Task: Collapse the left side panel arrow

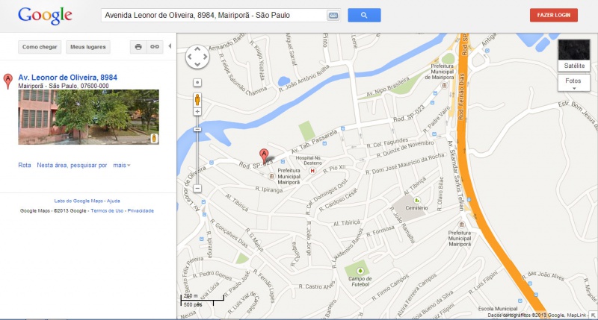Action: coord(170,46)
